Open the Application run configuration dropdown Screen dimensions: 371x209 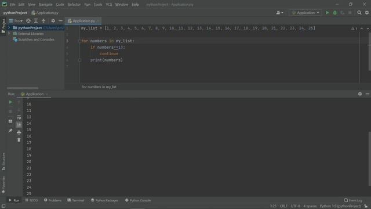305,13
